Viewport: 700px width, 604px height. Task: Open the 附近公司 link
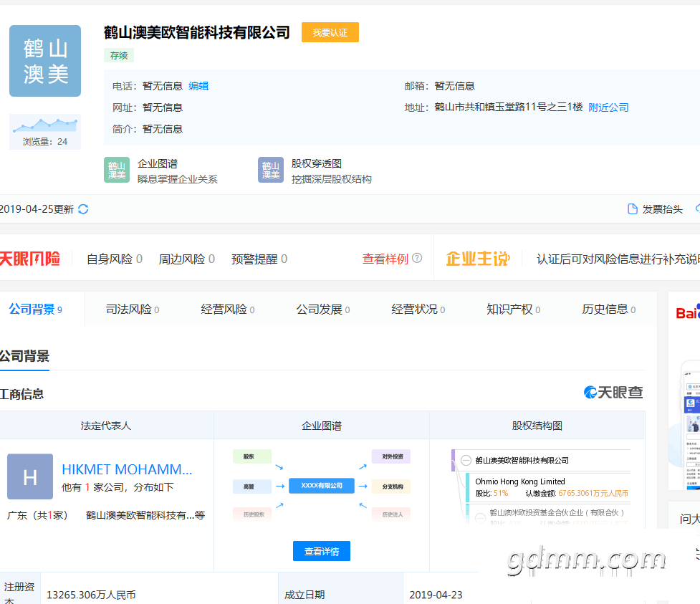[608, 107]
